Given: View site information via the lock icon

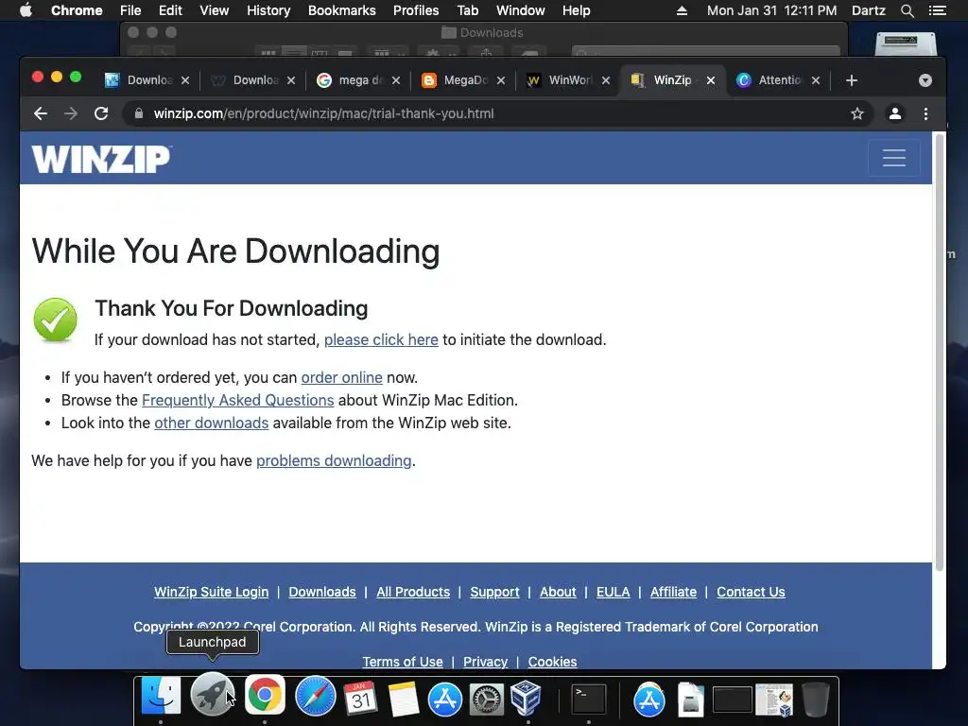Looking at the screenshot, I should [x=139, y=113].
